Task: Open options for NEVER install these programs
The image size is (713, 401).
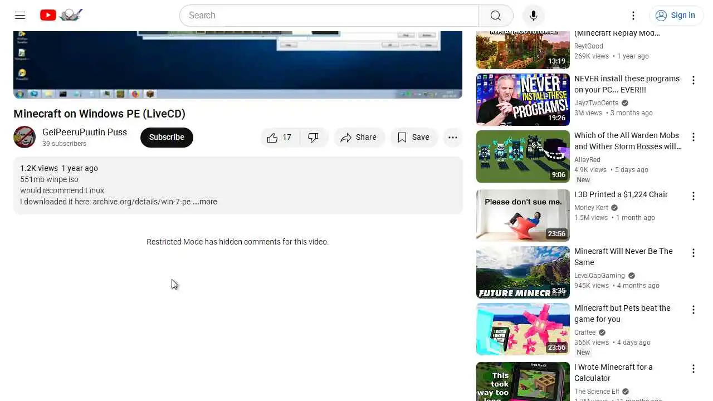Action: tap(694, 81)
